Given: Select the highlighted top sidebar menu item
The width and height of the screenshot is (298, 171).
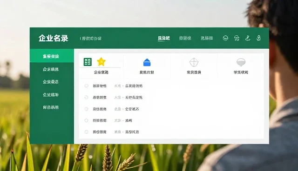Looking at the screenshot, I should pyautogui.click(x=52, y=56).
